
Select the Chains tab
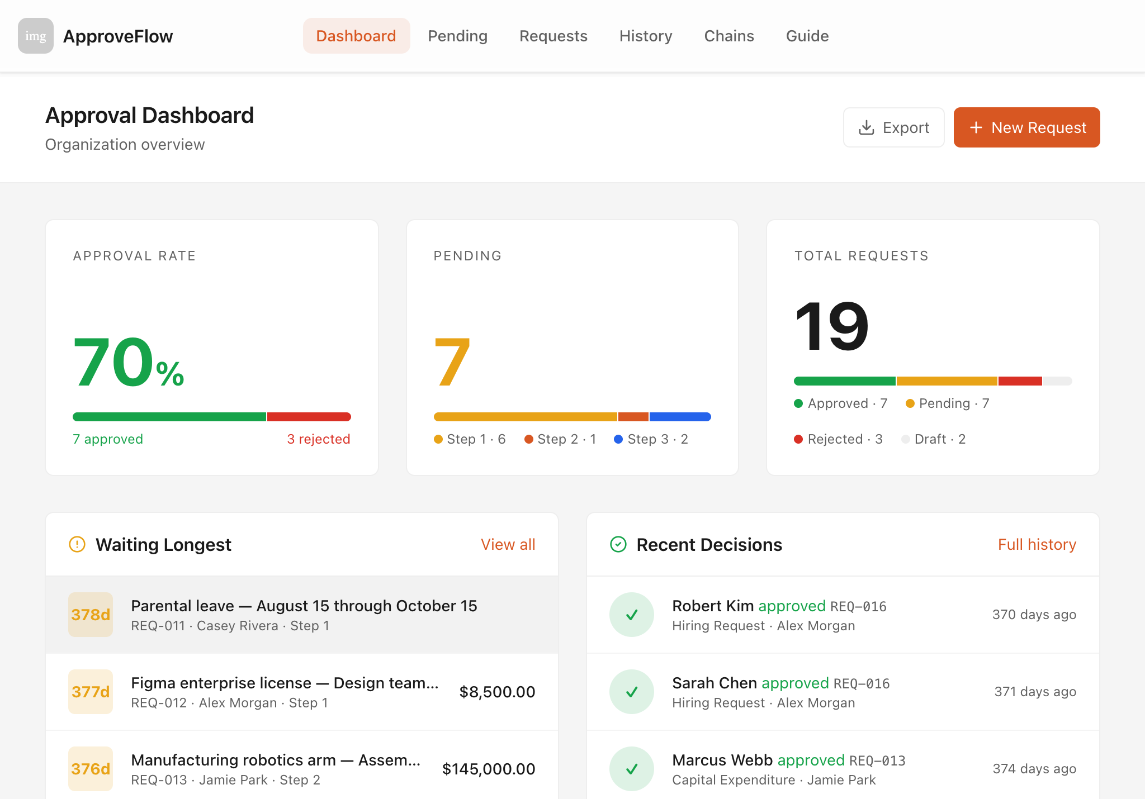click(x=729, y=36)
